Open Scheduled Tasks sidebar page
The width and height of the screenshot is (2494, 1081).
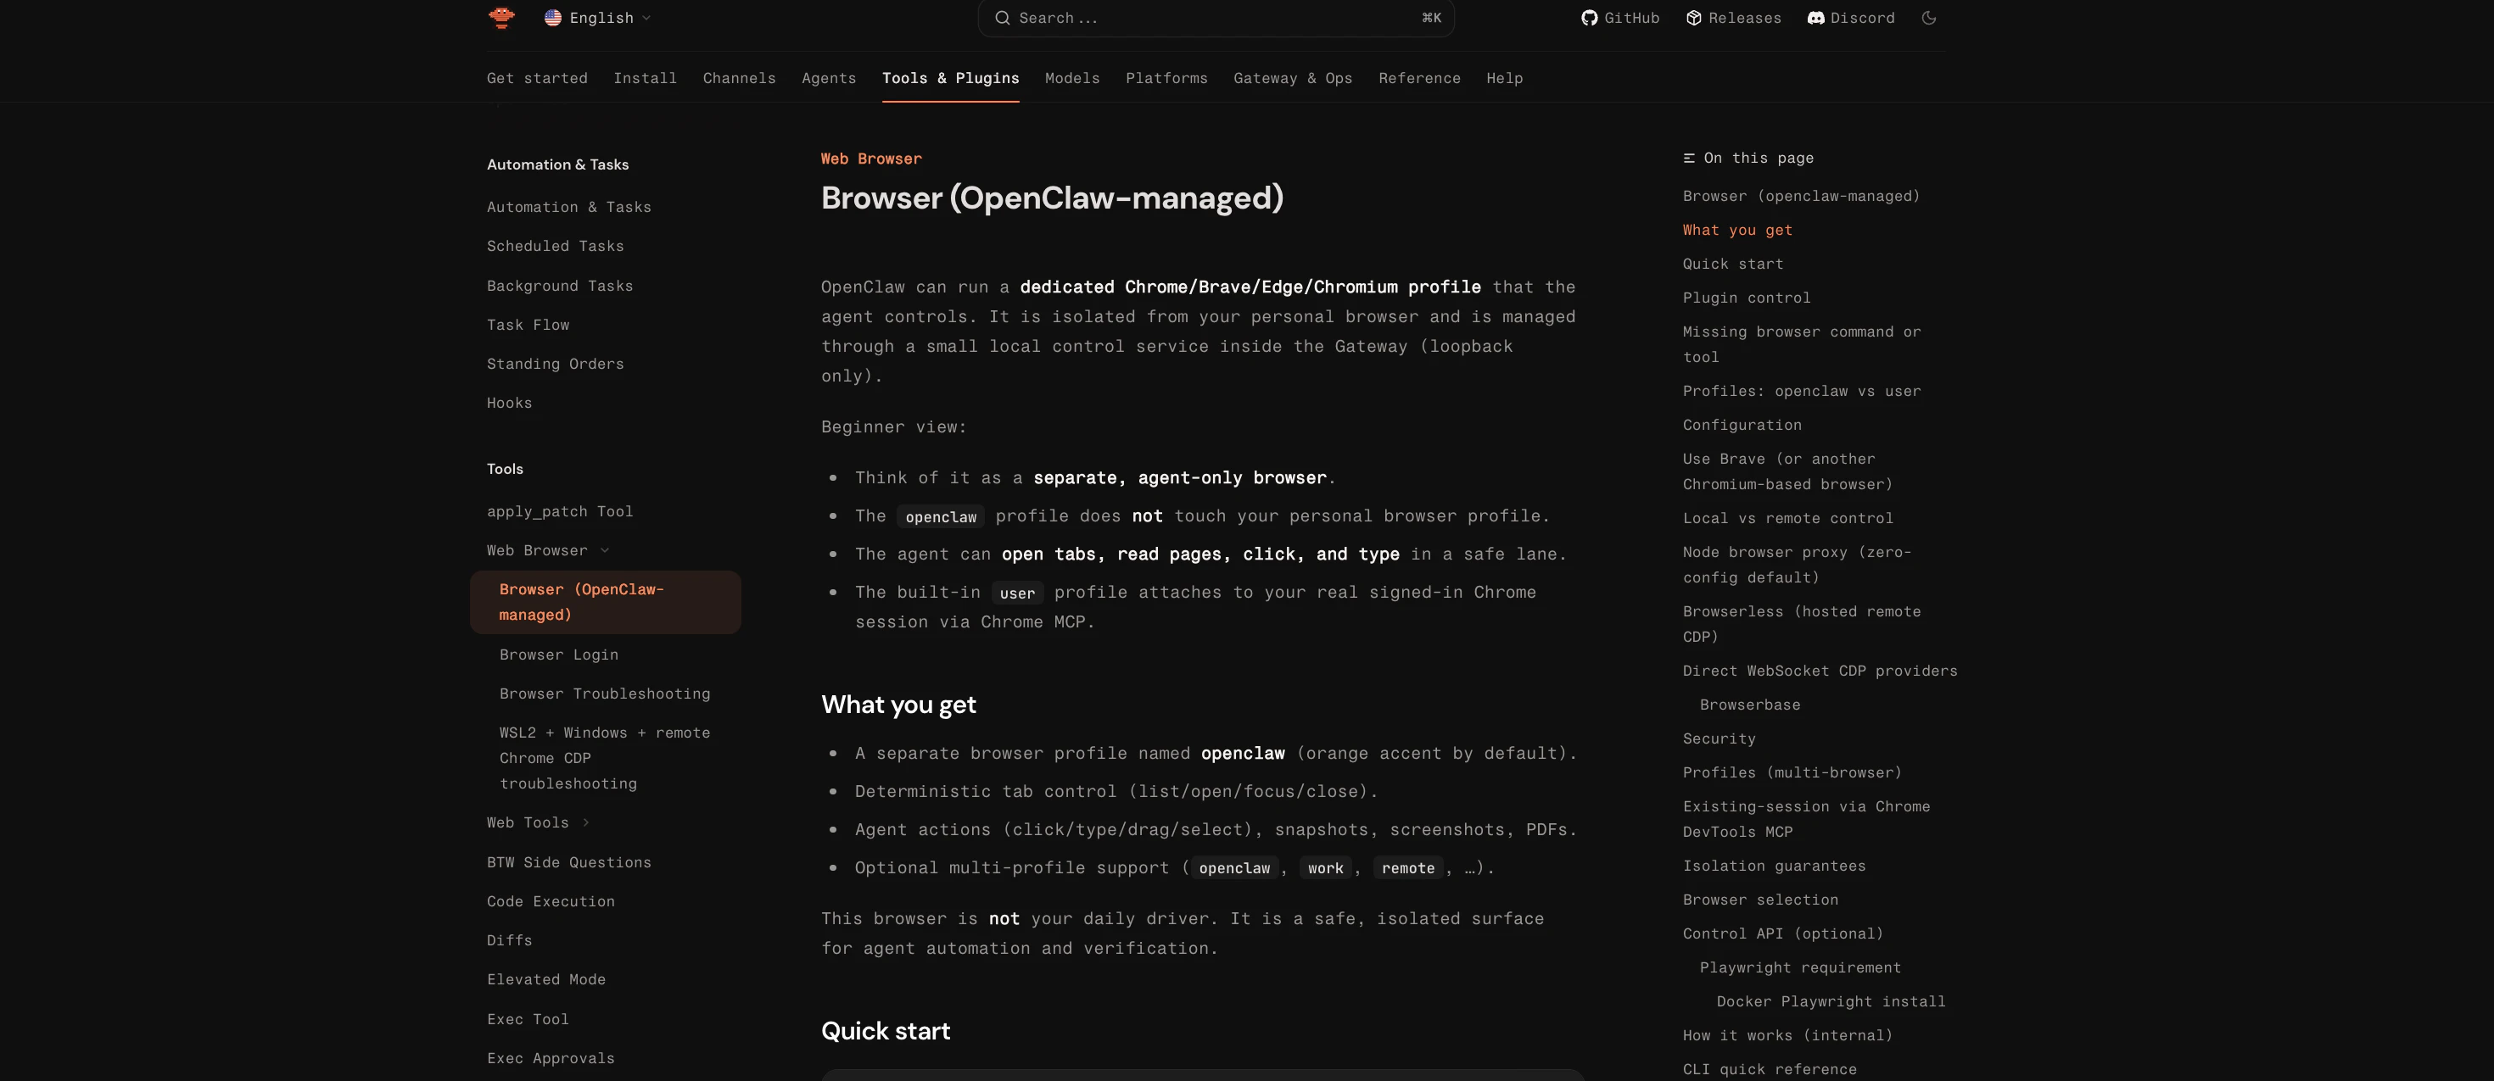point(555,246)
